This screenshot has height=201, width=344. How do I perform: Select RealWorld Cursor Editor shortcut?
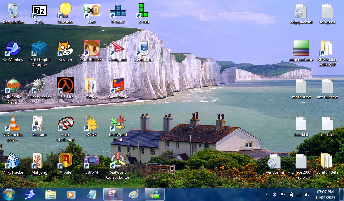click(x=118, y=160)
